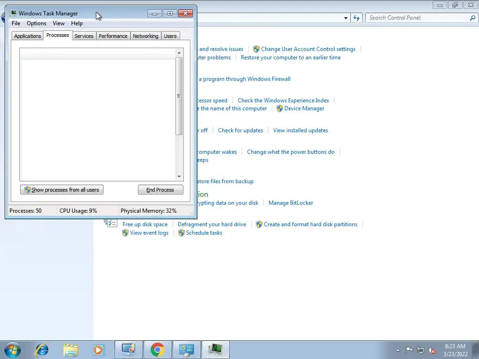Click the search magnifier in Control Panel
The width and height of the screenshot is (479, 359).
(x=472, y=18)
